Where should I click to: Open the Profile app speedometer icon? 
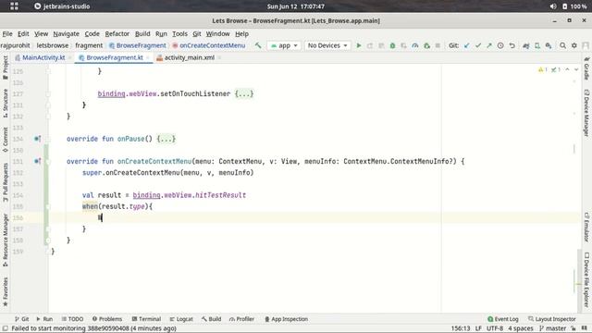click(415, 45)
